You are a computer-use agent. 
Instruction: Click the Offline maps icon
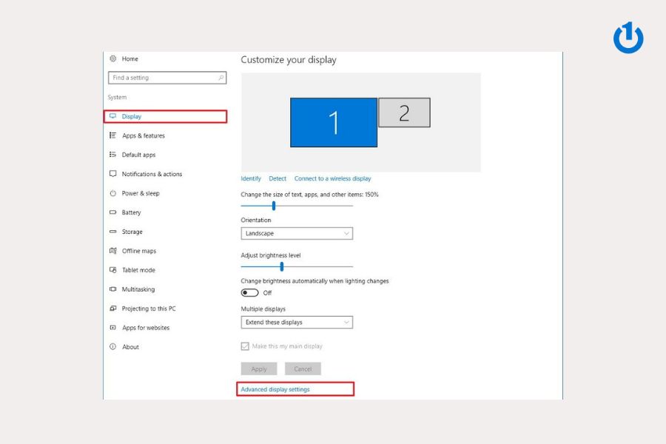(x=113, y=251)
